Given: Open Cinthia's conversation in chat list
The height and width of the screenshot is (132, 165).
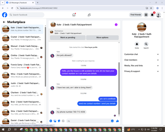Looking at the screenshot, I should (x=22, y=57).
